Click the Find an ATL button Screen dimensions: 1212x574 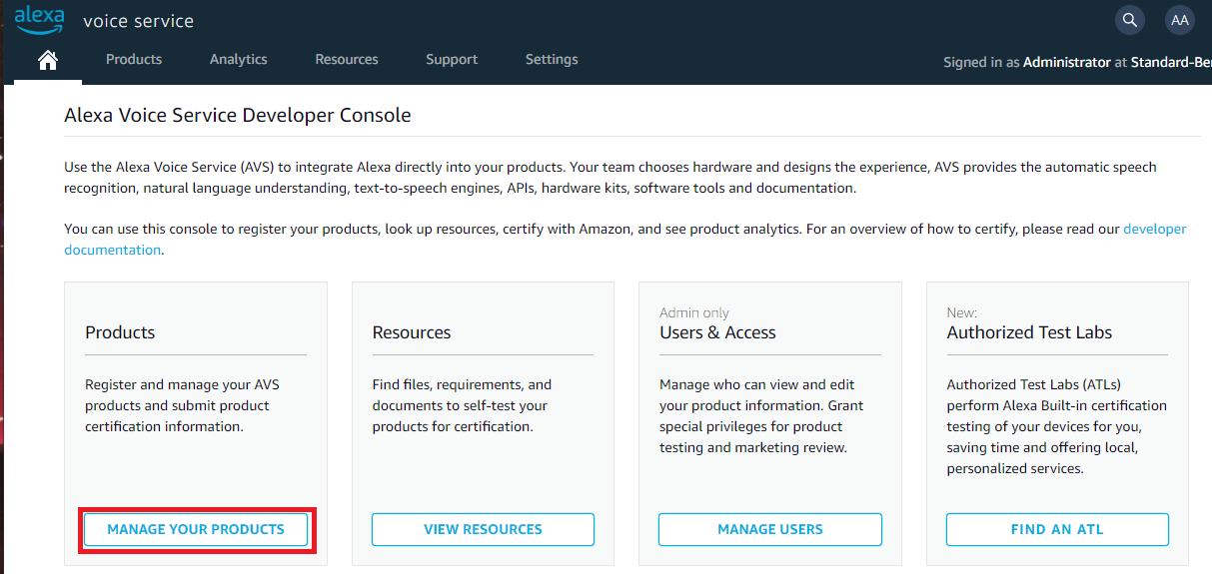coord(1057,529)
